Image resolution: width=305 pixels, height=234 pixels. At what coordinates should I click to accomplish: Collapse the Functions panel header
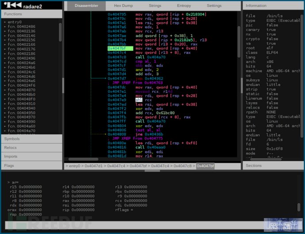click(32, 14)
